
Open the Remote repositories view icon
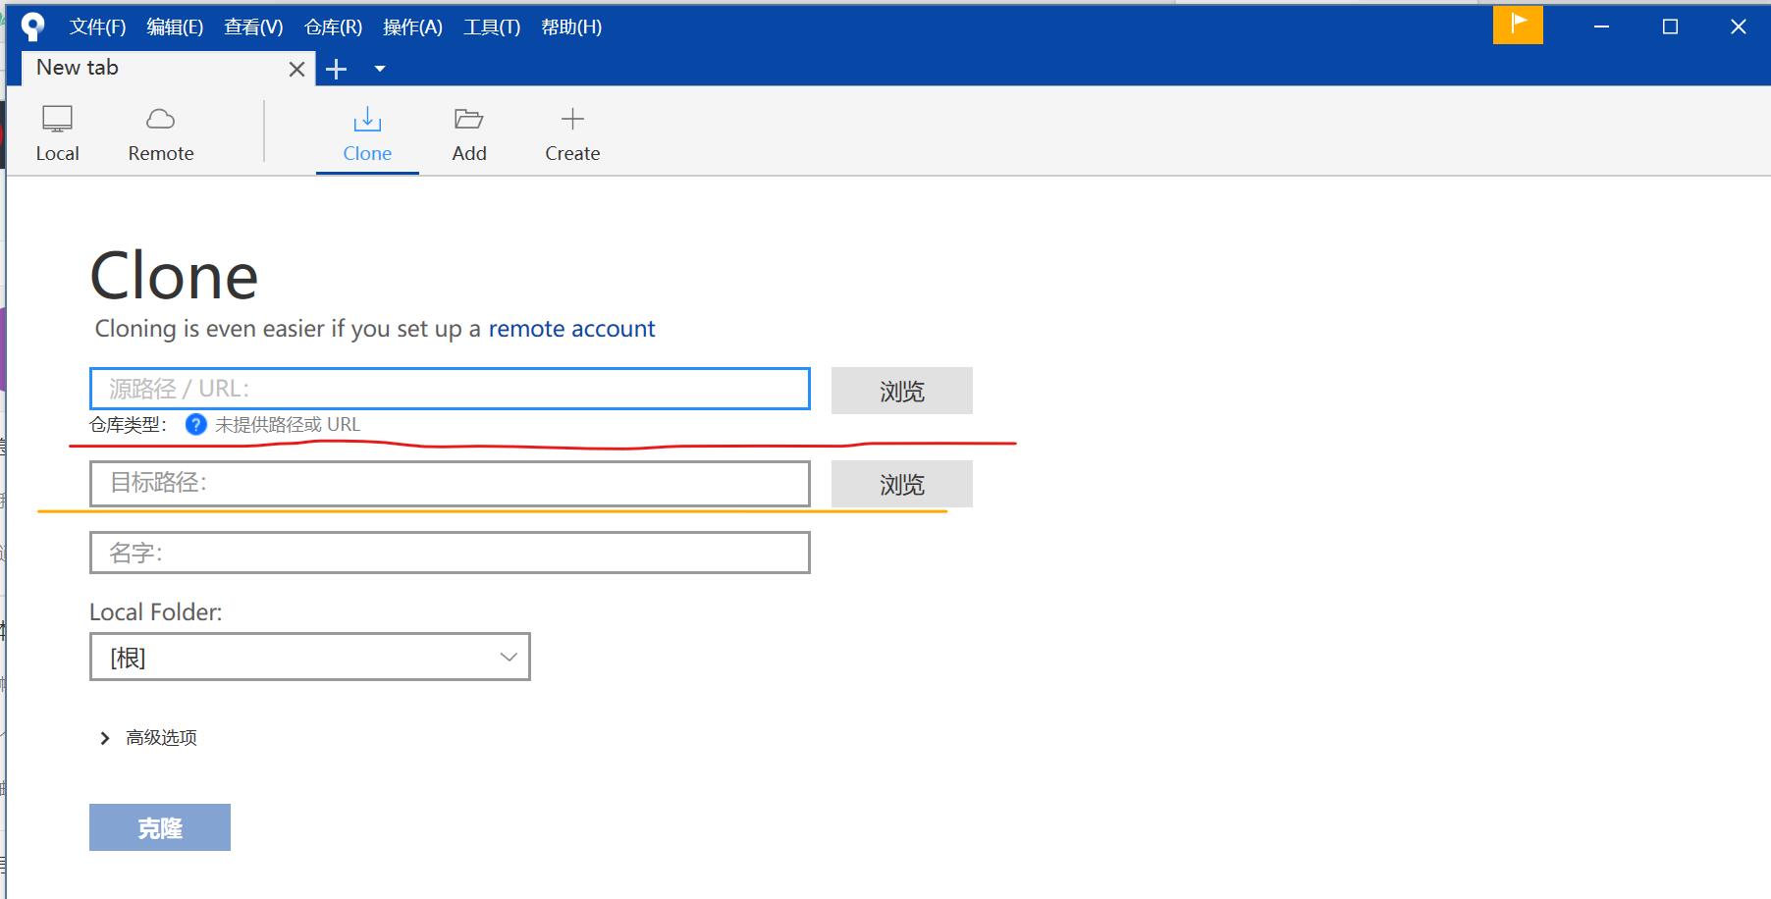[160, 132]
